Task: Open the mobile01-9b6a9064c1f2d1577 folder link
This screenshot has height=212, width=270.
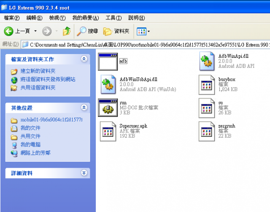Action: point(51,120)
